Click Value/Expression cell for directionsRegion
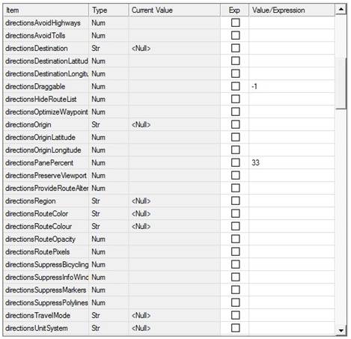The width and height of the screenshot is (351, 339). 292,201
